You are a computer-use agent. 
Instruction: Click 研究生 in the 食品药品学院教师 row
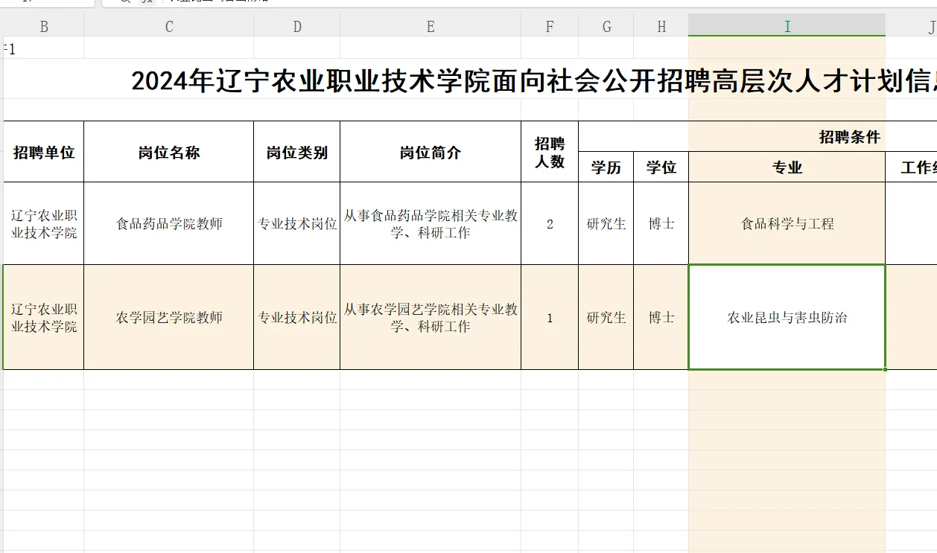click(606, 223)
